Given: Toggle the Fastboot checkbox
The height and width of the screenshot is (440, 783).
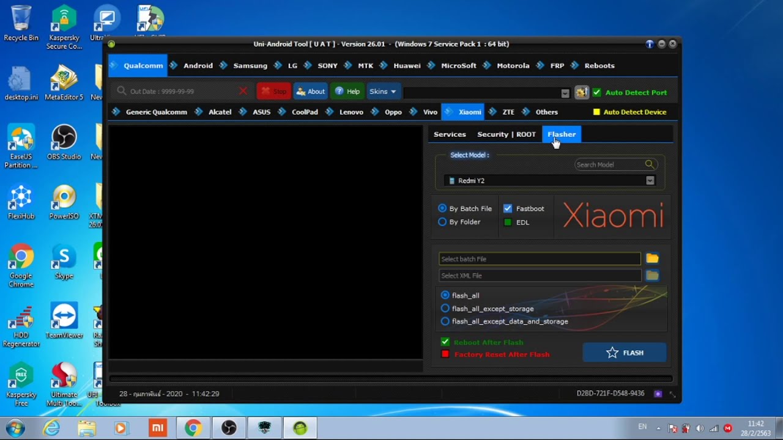Looking at the screenshot, I should click(x=508, y=208).
